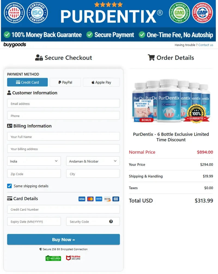This screenshot has width=218, height=274.
Task: Click the McAfee Secure badge
Action: [73, 258]
